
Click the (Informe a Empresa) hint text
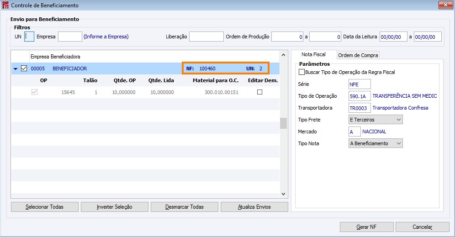[x=106, y=37]
